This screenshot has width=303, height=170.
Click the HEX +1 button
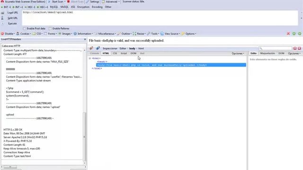tap(43, 7)
